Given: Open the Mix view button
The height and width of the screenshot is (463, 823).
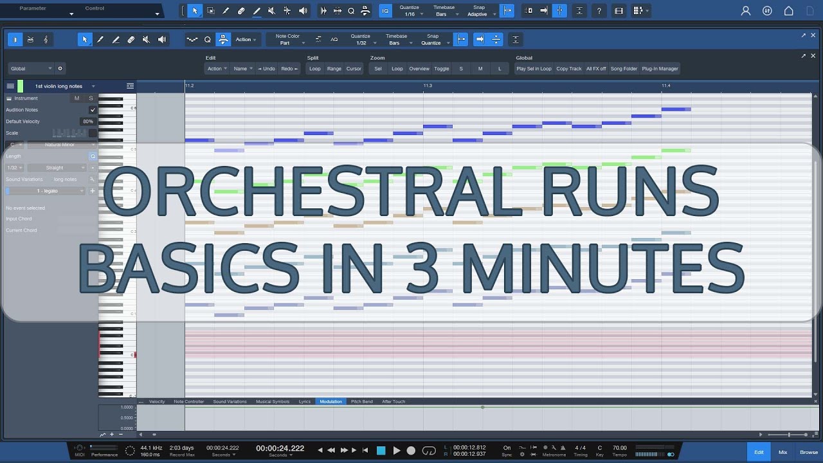Looking at the screenshot, I should click(782, 452).
